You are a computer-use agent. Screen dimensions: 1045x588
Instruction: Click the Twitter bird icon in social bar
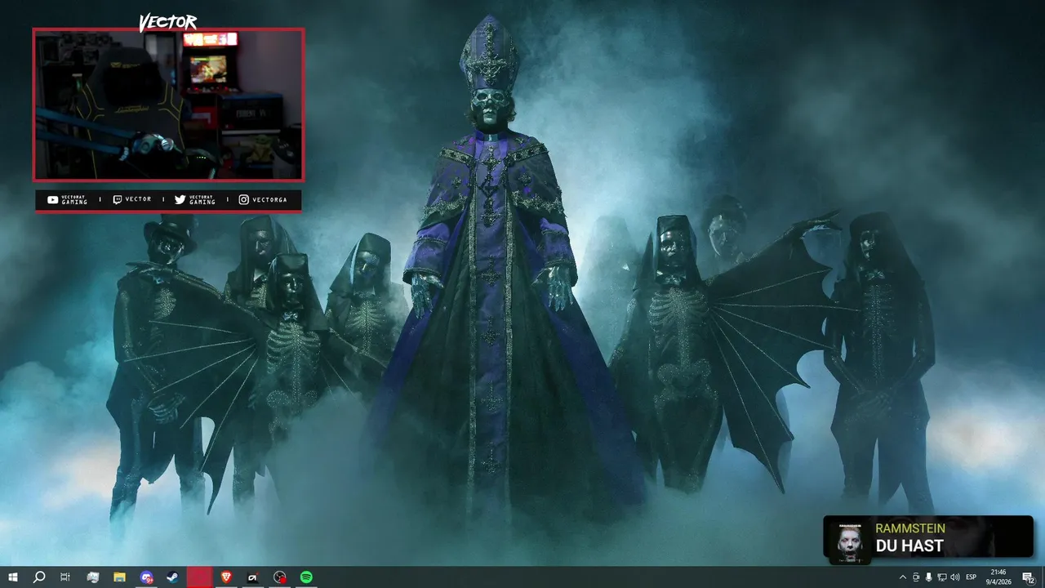(180, 199)
